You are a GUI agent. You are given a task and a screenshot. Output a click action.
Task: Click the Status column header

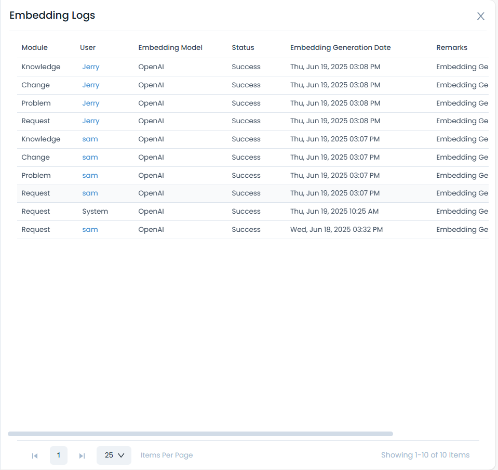pos(243,48)
